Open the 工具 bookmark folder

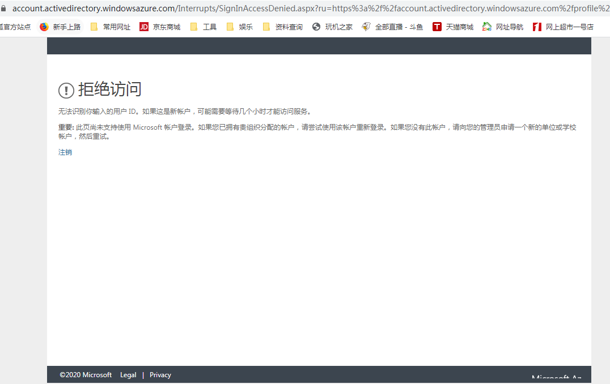pos(203,27)
